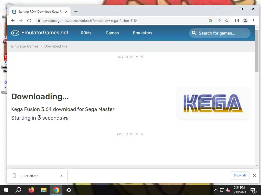Open Settings from the taskbar

pyautogui.click(x=69, y=190)
